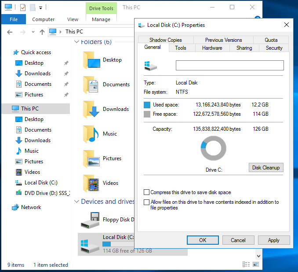Click the gray Free space color swatch
The height and width of the screenshot is (272, 298).
[147, 114]
